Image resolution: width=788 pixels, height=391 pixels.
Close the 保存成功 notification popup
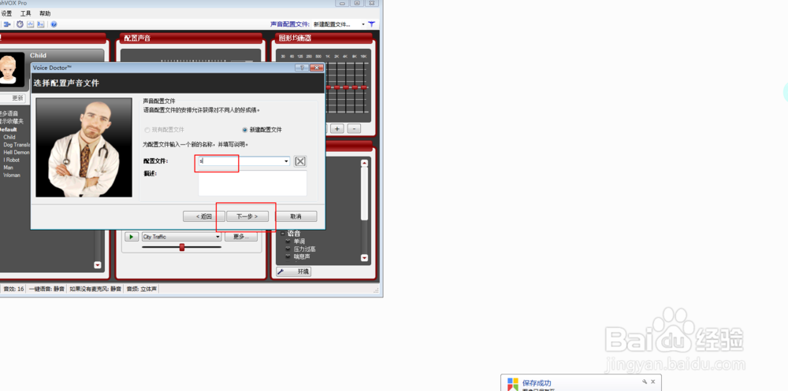pyautogui.click(x=653, y=382)
